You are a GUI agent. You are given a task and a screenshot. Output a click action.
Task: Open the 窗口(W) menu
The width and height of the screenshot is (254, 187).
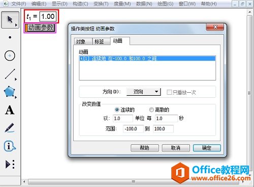point(187,4)
